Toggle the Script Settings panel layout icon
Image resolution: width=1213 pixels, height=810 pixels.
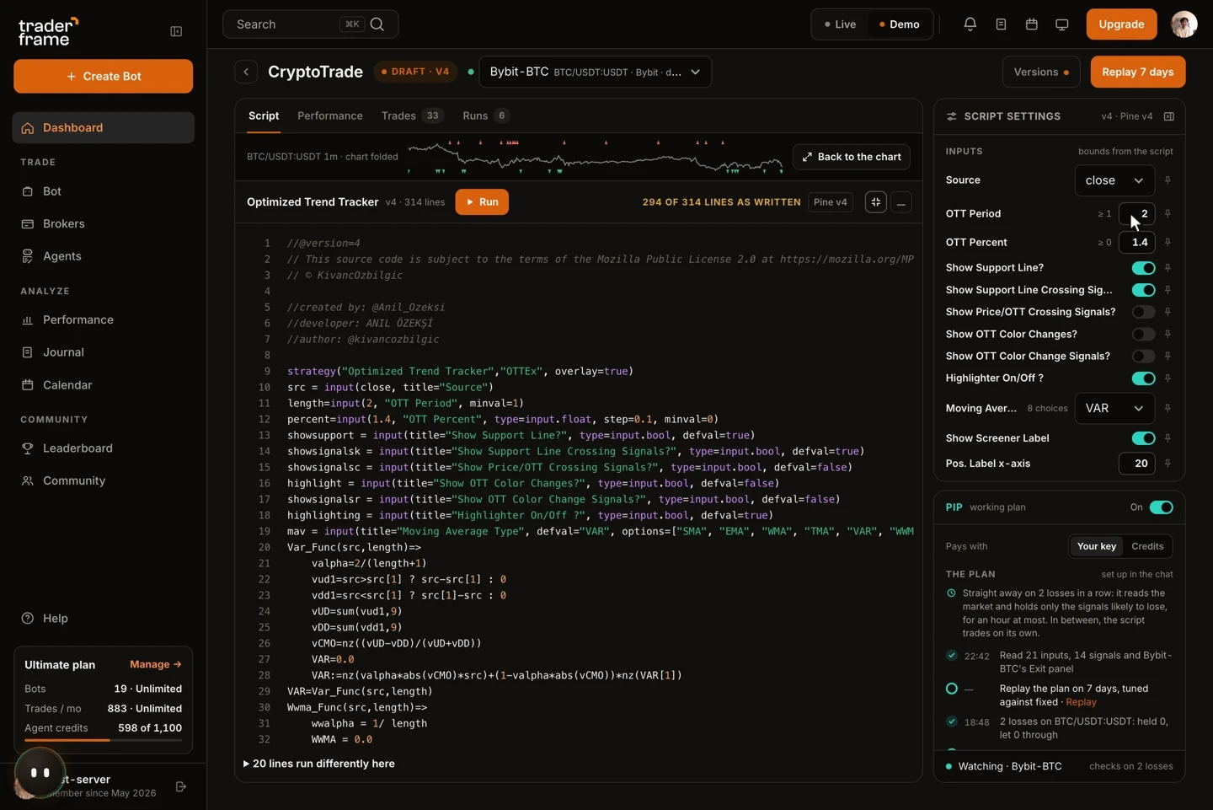point(1169,116)
